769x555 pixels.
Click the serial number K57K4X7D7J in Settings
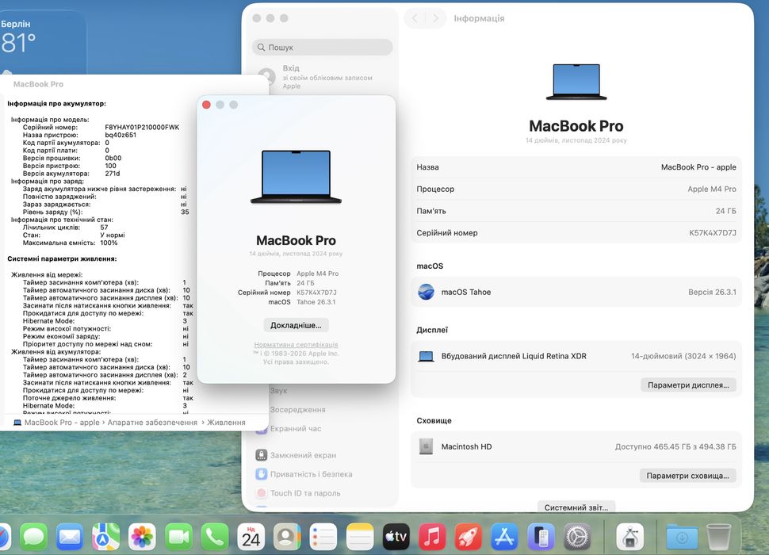point(712,233)
